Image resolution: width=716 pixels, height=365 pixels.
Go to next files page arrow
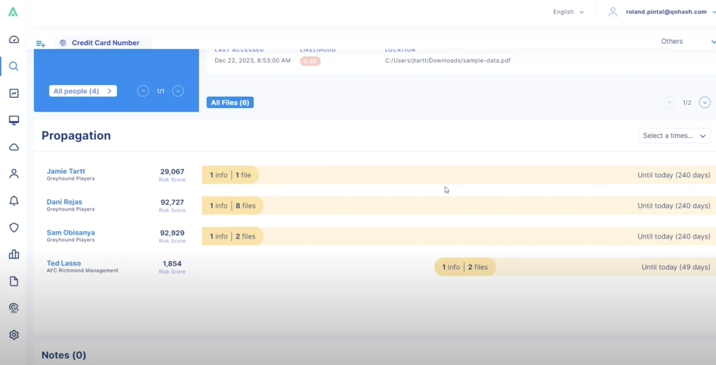pos(705,103)
